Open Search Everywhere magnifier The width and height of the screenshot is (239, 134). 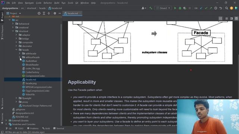coord(227,8)
